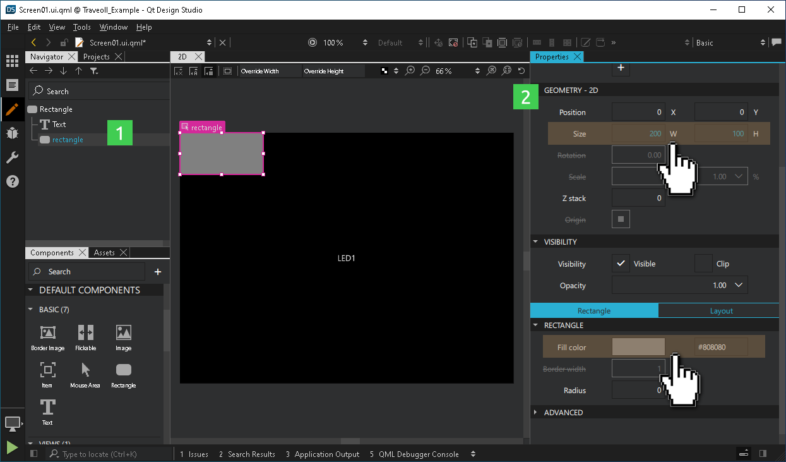Switch to the Layout tab in Properties

coord(720,310)
